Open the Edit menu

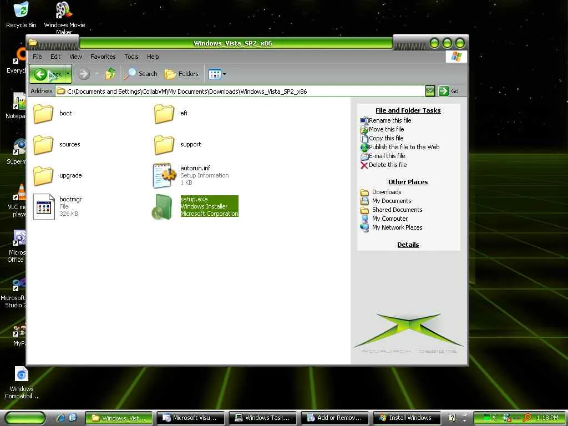pos(55,57)
